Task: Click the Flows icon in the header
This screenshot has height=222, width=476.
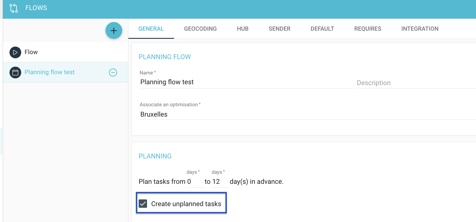Action: click(x=14, y=8)
